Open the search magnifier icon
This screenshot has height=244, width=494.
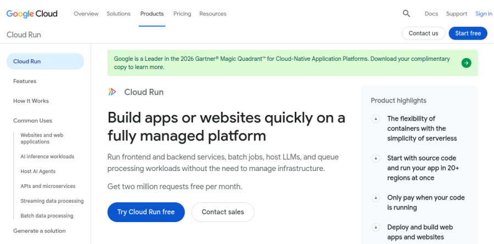(x=406, y=14)
